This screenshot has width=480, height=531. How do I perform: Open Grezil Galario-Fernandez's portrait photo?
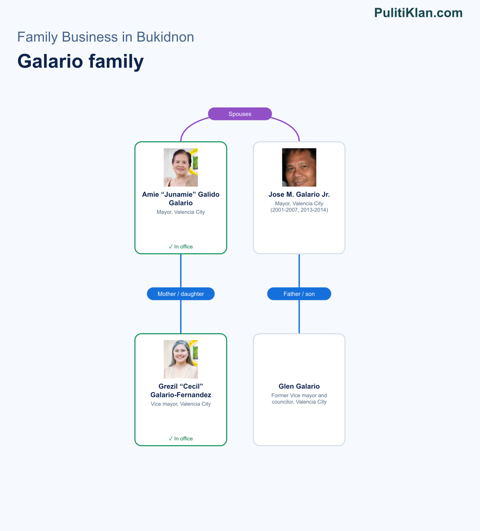coord(181,359)
